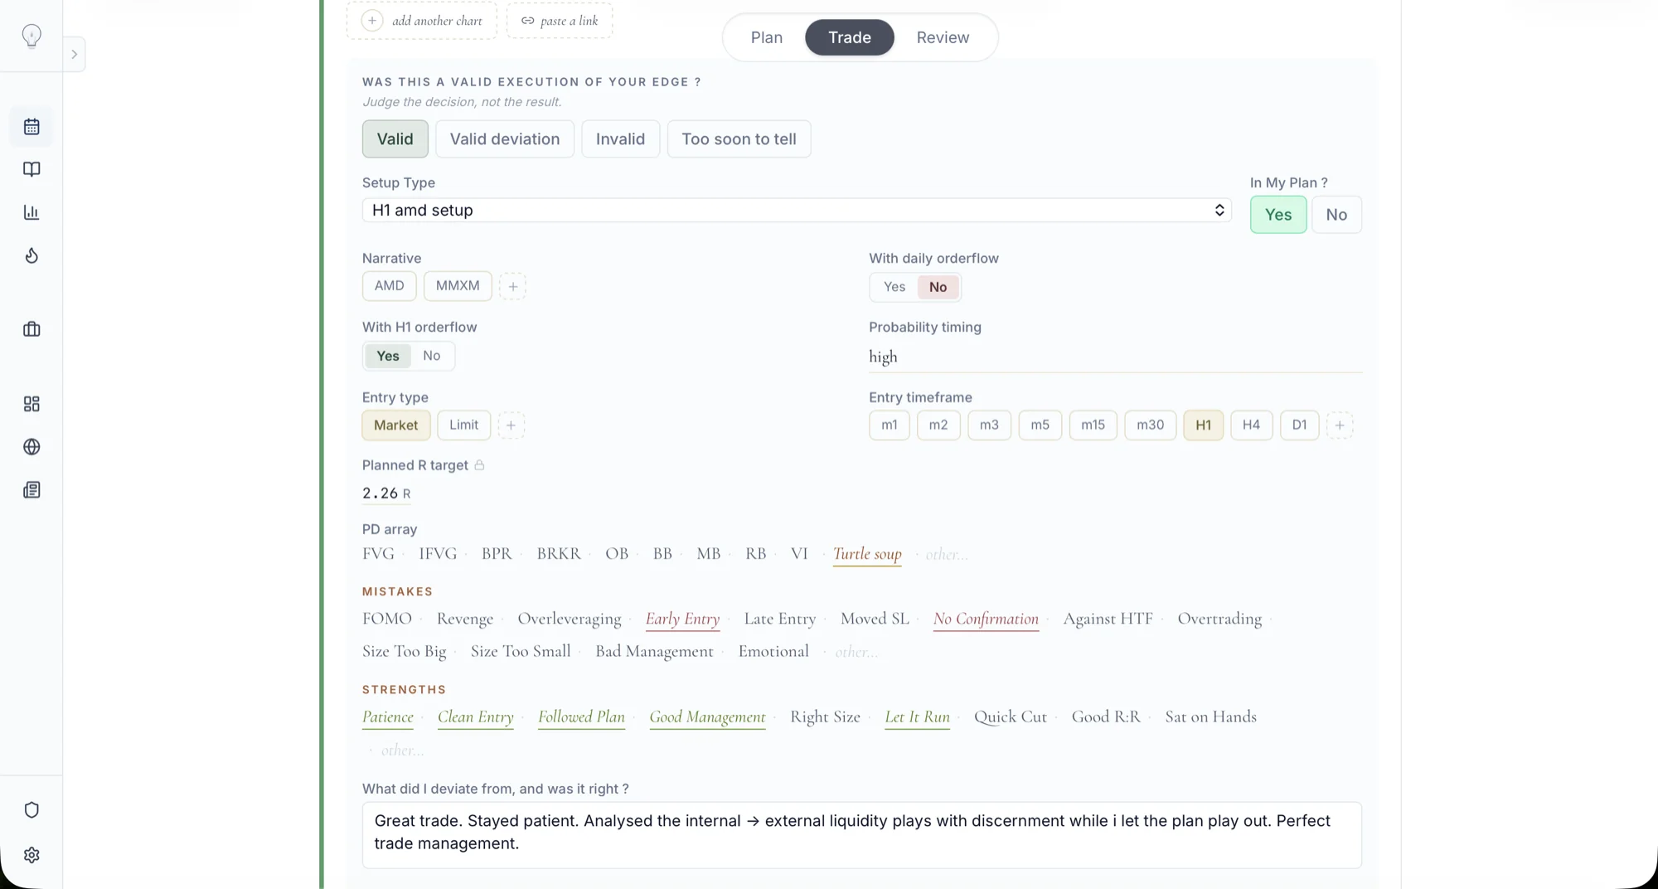
Task: Open the Setup Type dropdown
Action: coord(796,211)
